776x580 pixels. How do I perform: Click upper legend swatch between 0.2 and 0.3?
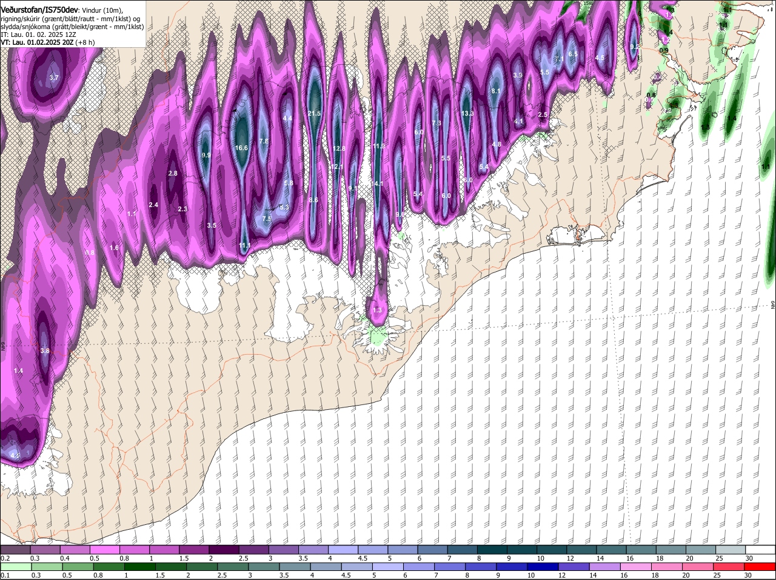(x=15, y=549)
